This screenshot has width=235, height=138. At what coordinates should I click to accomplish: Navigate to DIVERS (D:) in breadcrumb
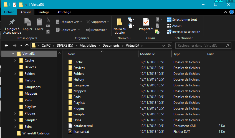pyautogui.click(x=65, y=46)
